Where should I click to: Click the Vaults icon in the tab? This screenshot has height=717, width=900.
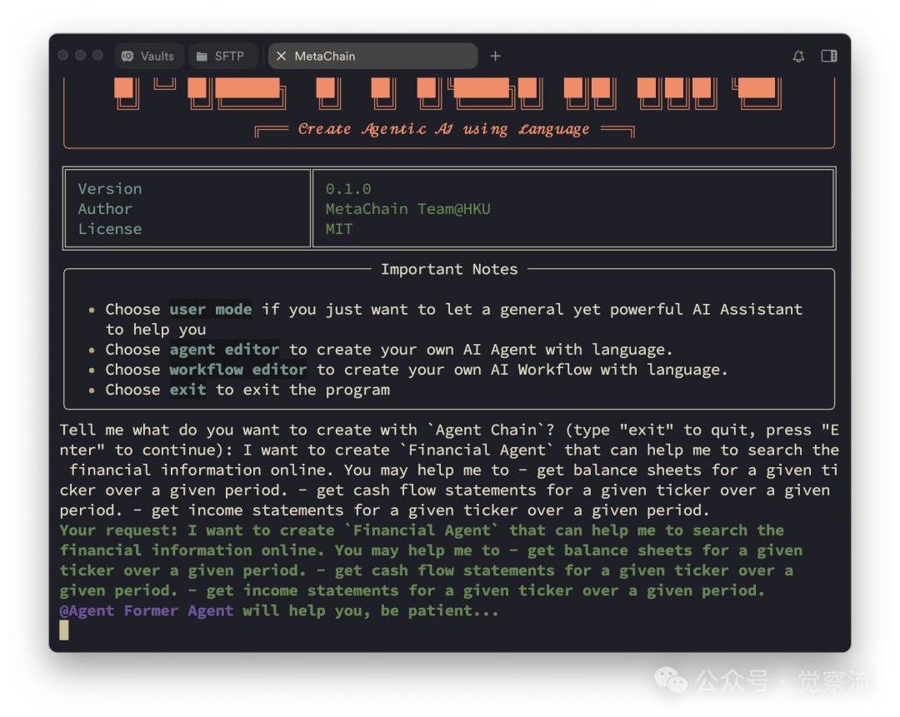pos(127,57)
